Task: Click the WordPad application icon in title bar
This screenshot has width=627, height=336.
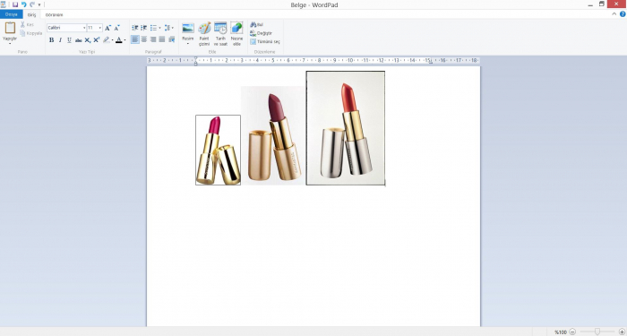Action: [x=4, y=4]
